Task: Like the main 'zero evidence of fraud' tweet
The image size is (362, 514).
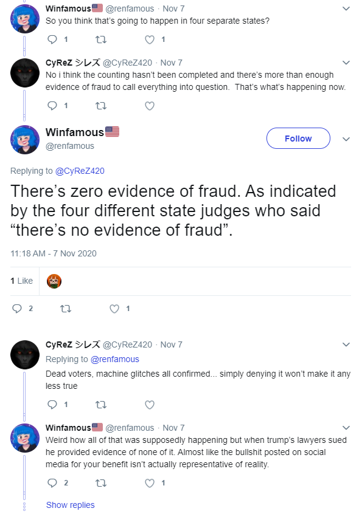Action: tap(114, 309)
